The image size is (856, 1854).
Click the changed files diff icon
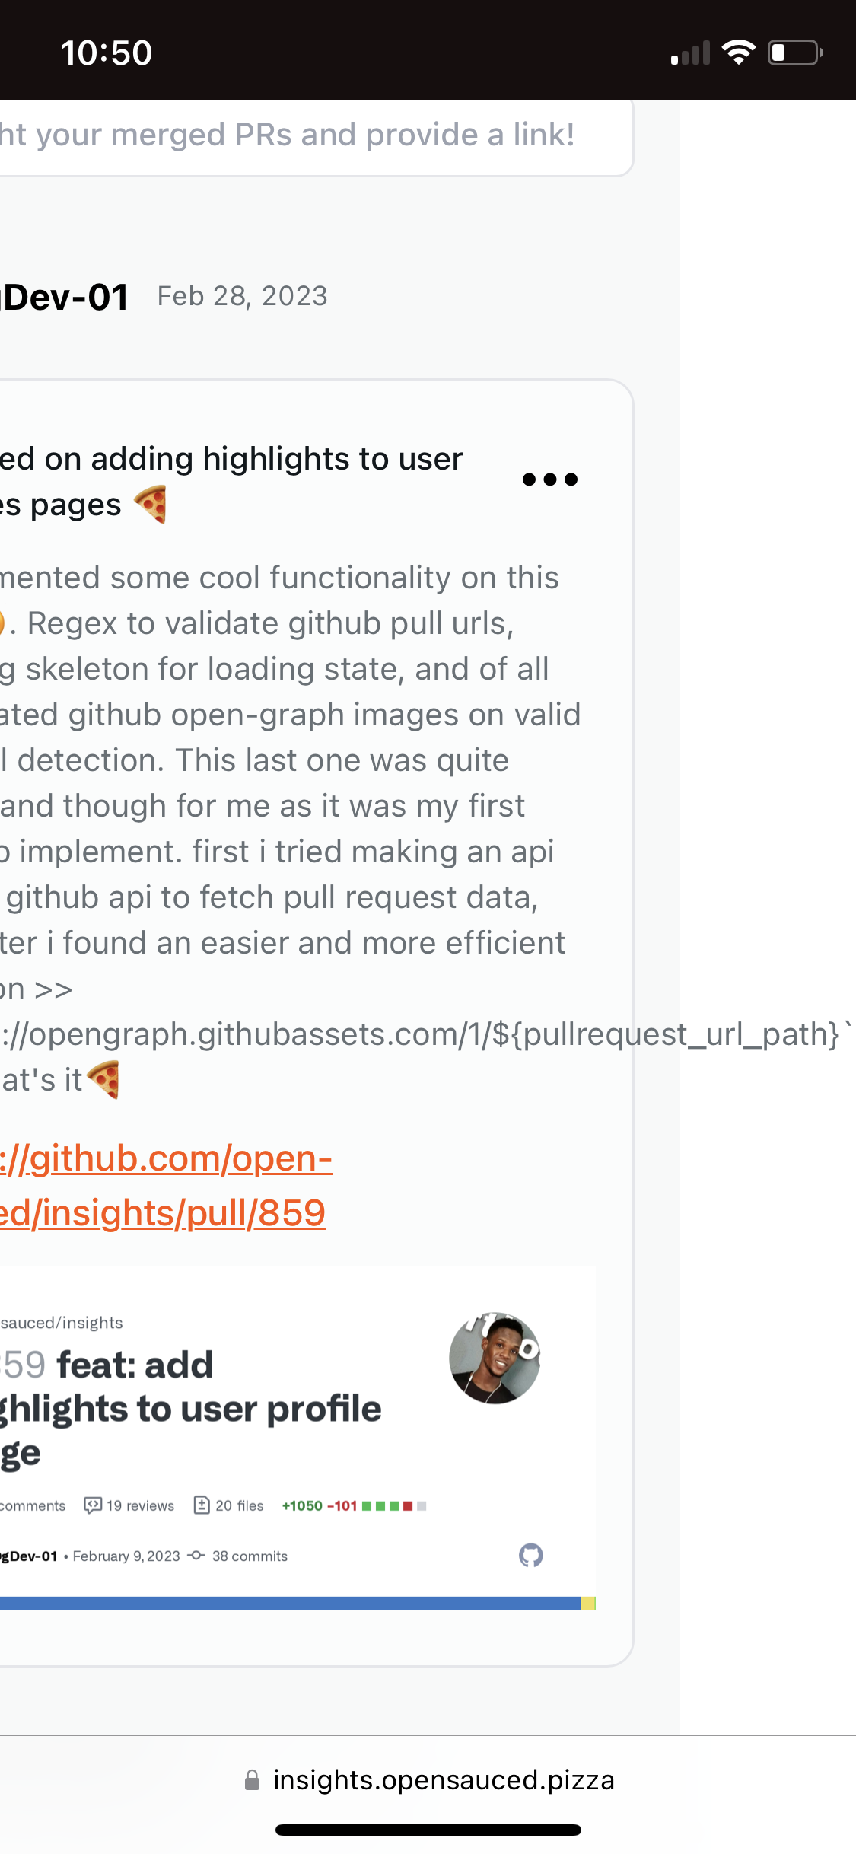pyautogui.click(x=201, y=1504)
